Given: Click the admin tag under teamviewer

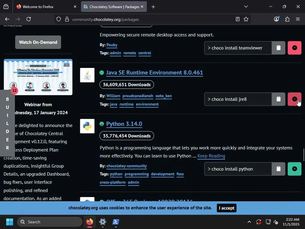Looking at the screenshot, I should click(x=115, y=53).
